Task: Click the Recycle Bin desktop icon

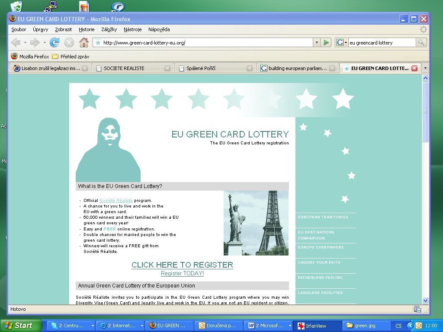Action: (x=16, y=6)
